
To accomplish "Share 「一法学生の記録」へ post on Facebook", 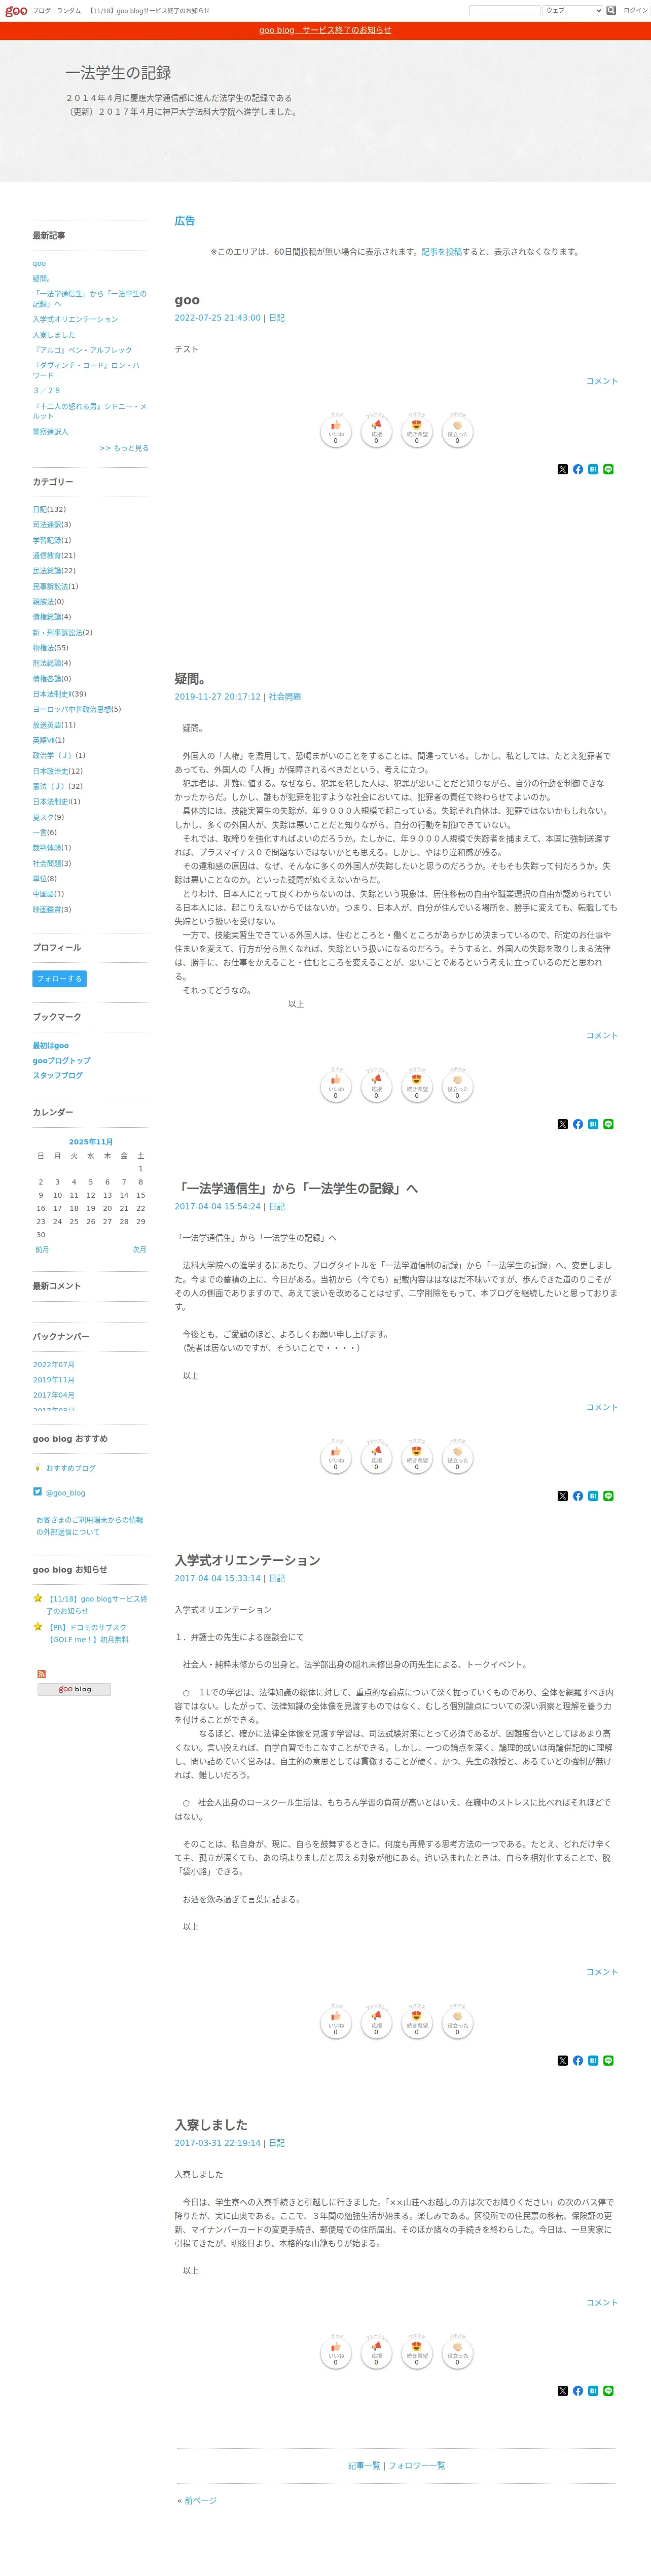I will point(578,1496).
